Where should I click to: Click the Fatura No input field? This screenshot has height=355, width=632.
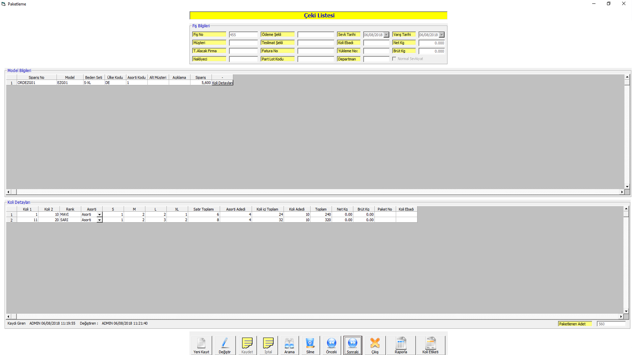(315, 51)
